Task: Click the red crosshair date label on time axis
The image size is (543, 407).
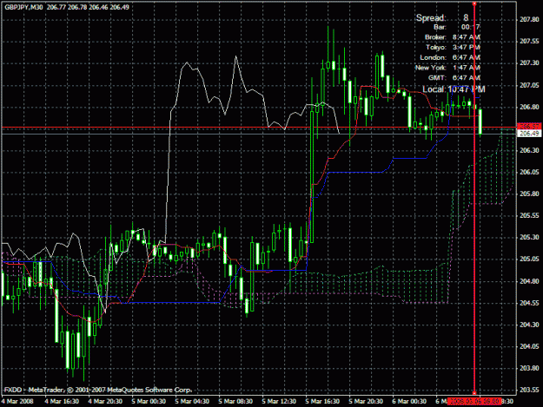Action: [x=474, y=402]
